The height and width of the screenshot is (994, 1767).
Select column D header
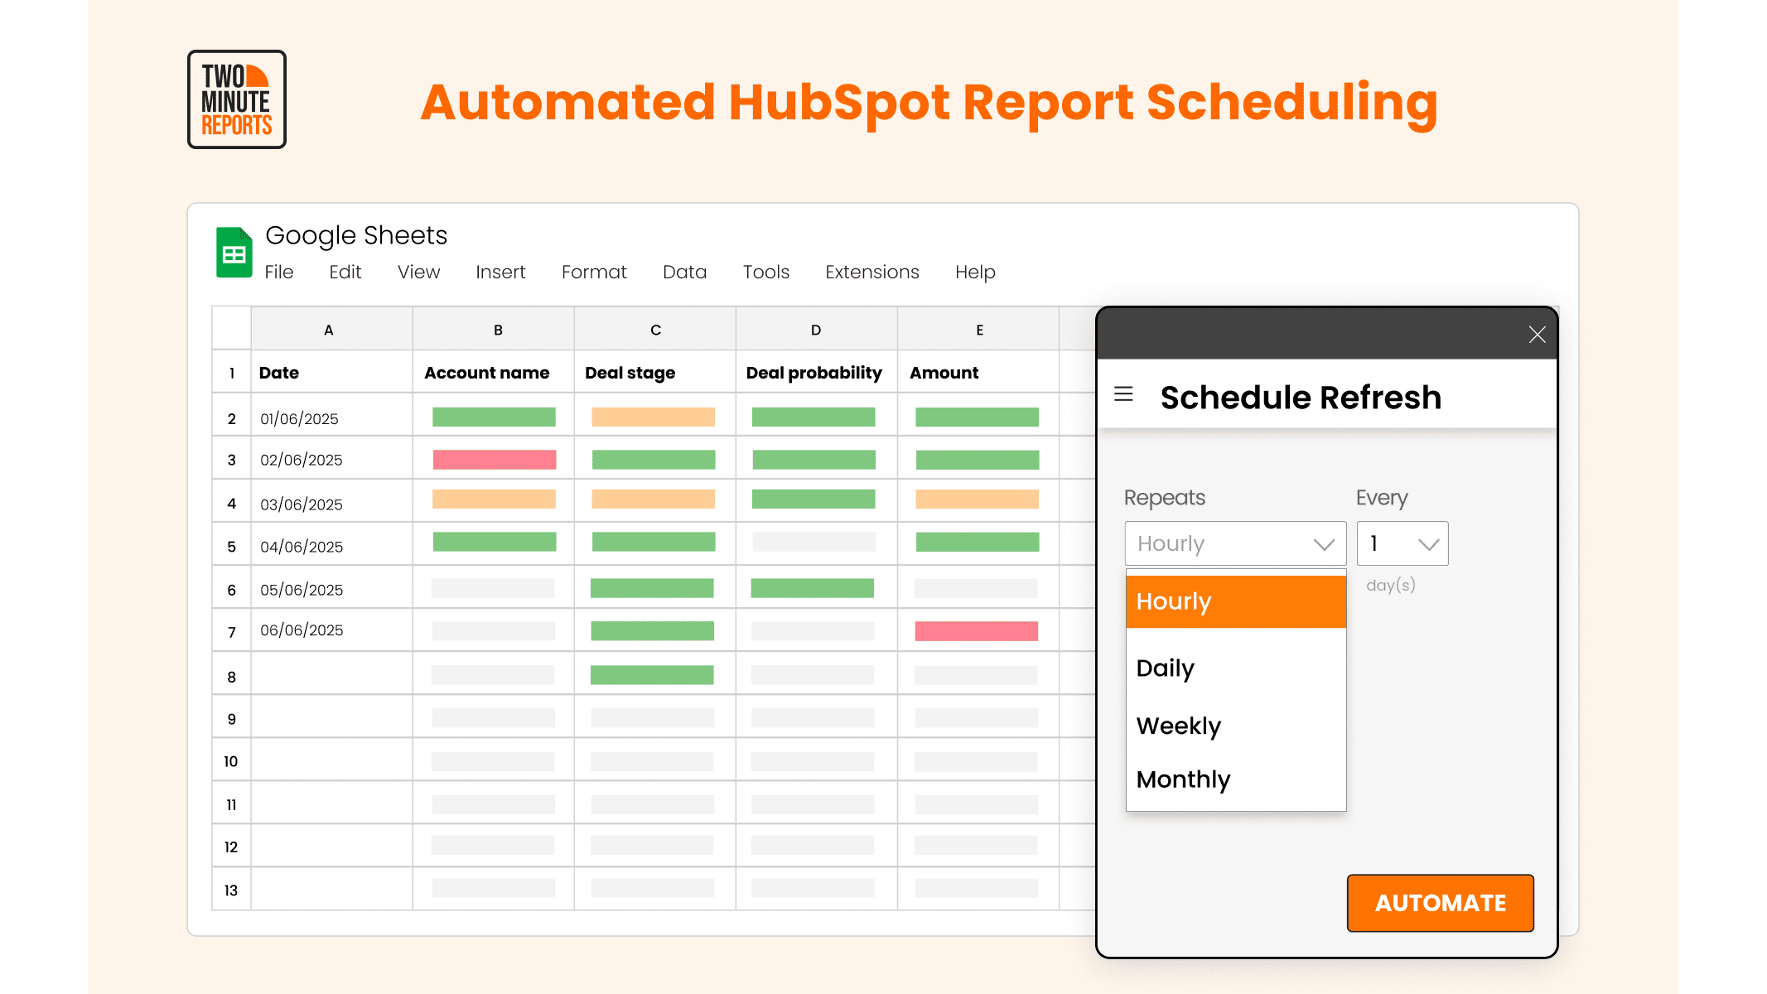(816, 330)
